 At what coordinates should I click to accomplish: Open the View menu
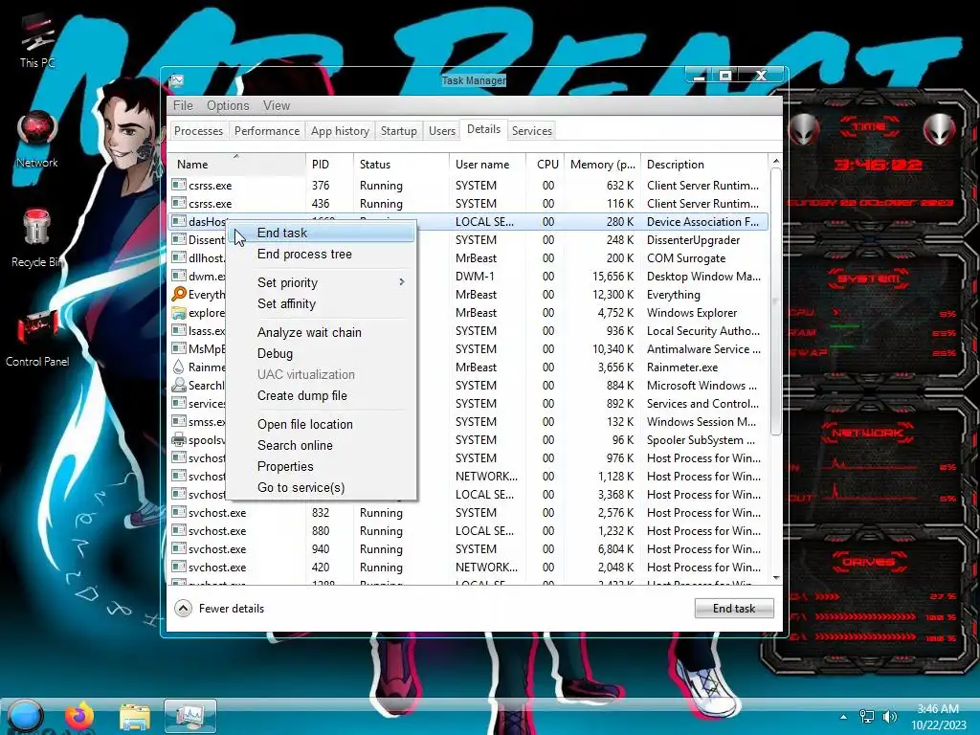point(277,105)
